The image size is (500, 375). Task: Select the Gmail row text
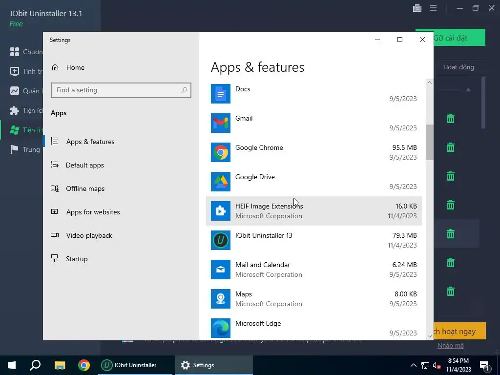(244, 118)
